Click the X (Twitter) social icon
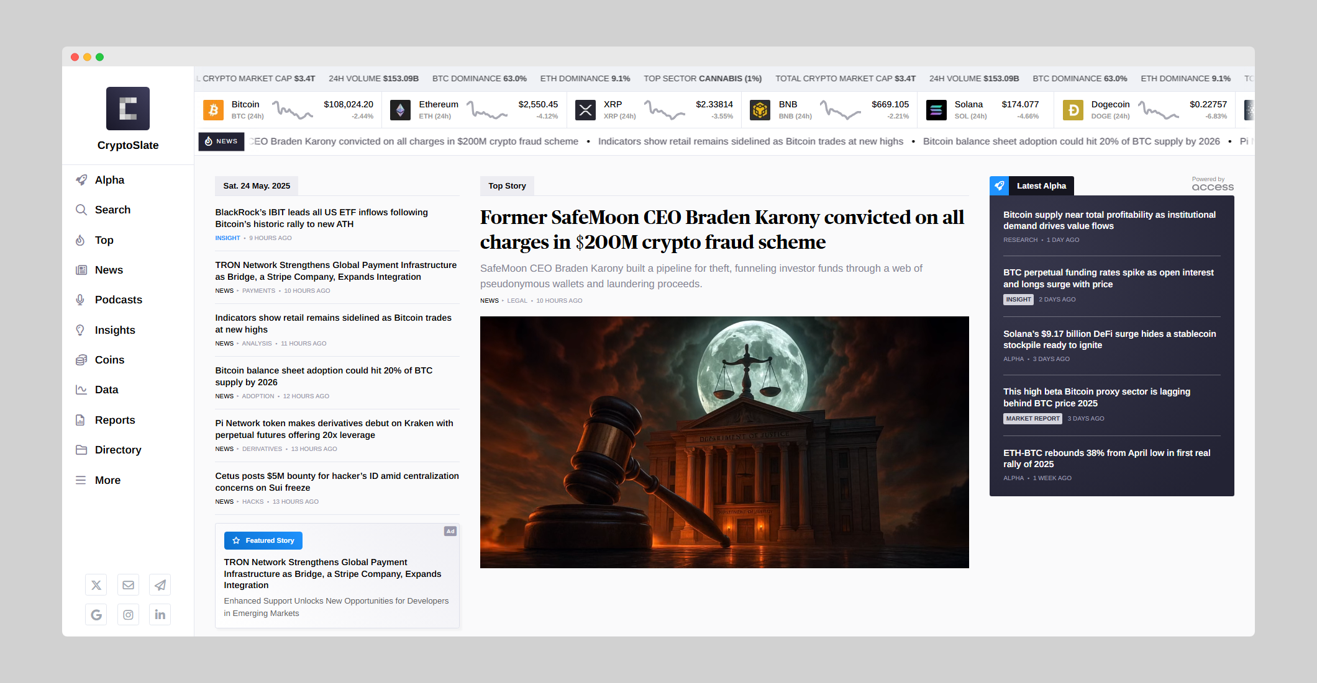Image resolution: width=1317 pixels, height=683 pixels. pos(96,585)
